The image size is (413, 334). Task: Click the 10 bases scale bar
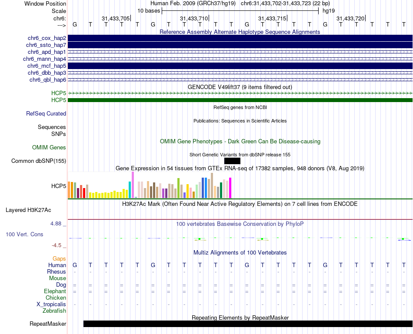[240, 11]
